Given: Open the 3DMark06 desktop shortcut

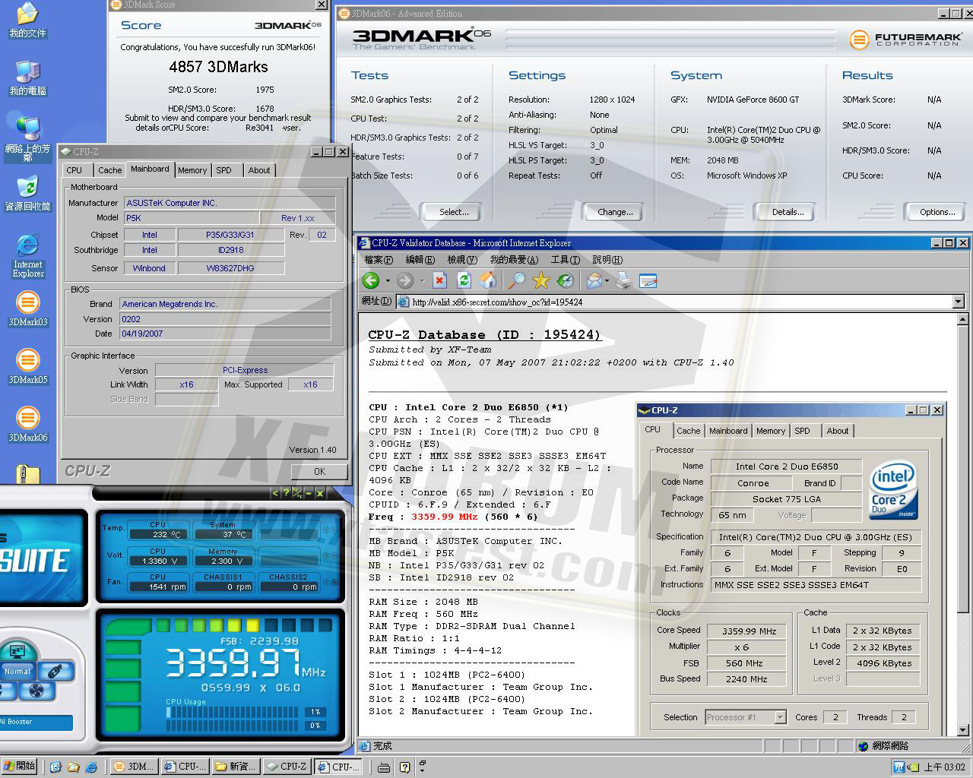Looking at the screenshot, I should pyautogui.click(x=27, y=422).
